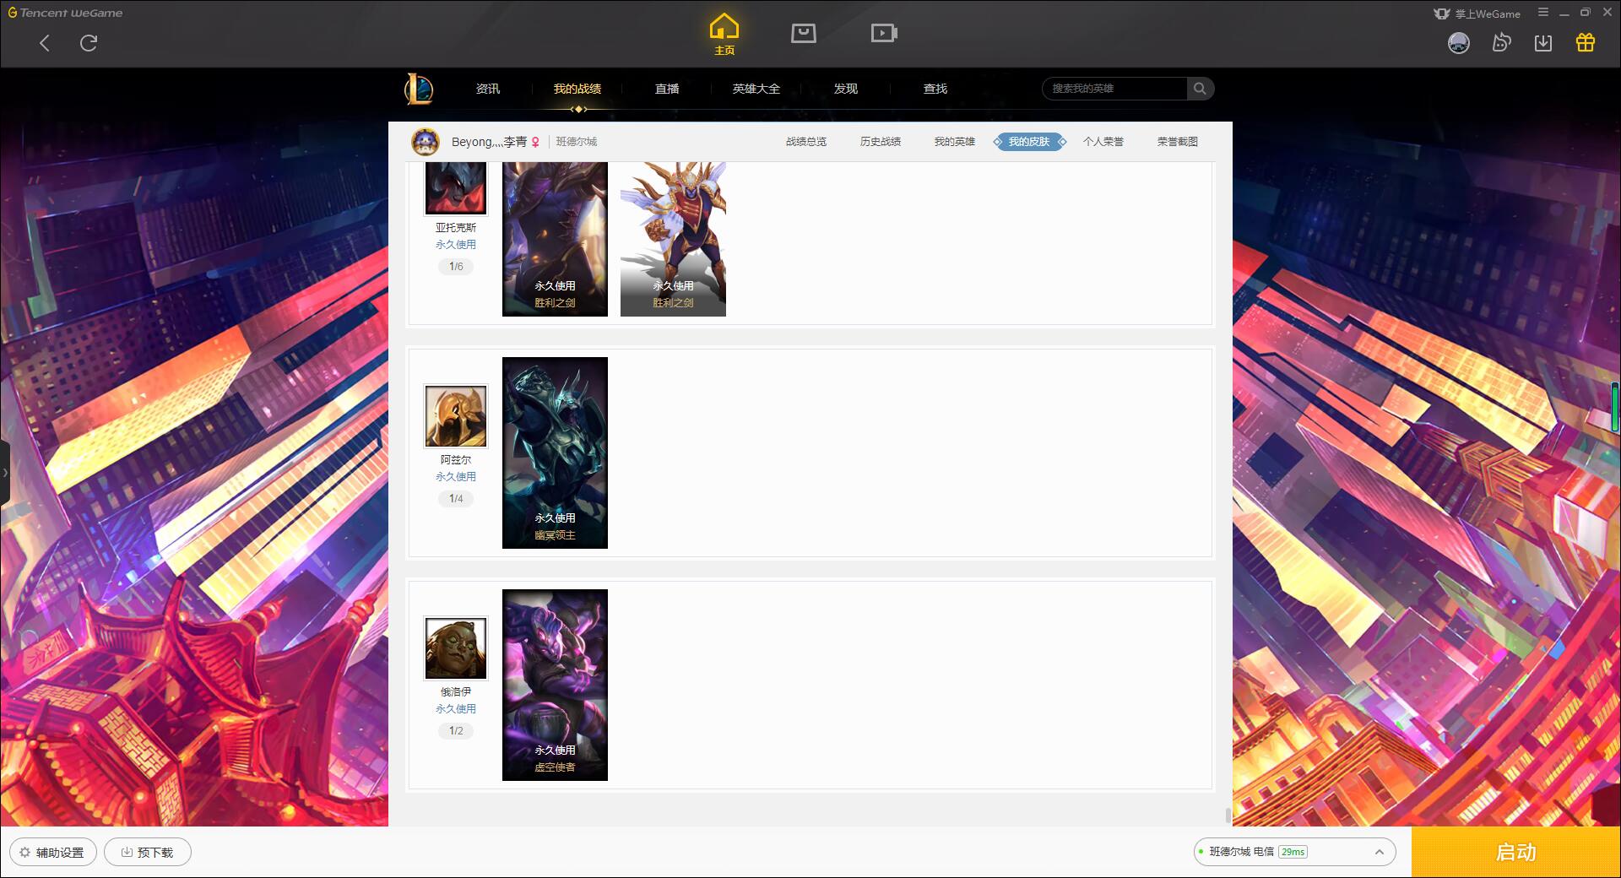Click the page scrollbar thumb

pos(1228,816)
